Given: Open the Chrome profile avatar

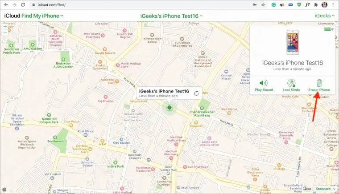Looking at the screenshot, I should tap(324, 5).
